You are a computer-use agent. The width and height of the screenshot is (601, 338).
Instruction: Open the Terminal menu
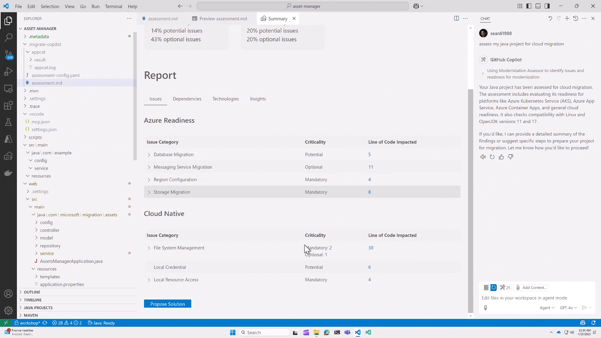click(113, 6)
